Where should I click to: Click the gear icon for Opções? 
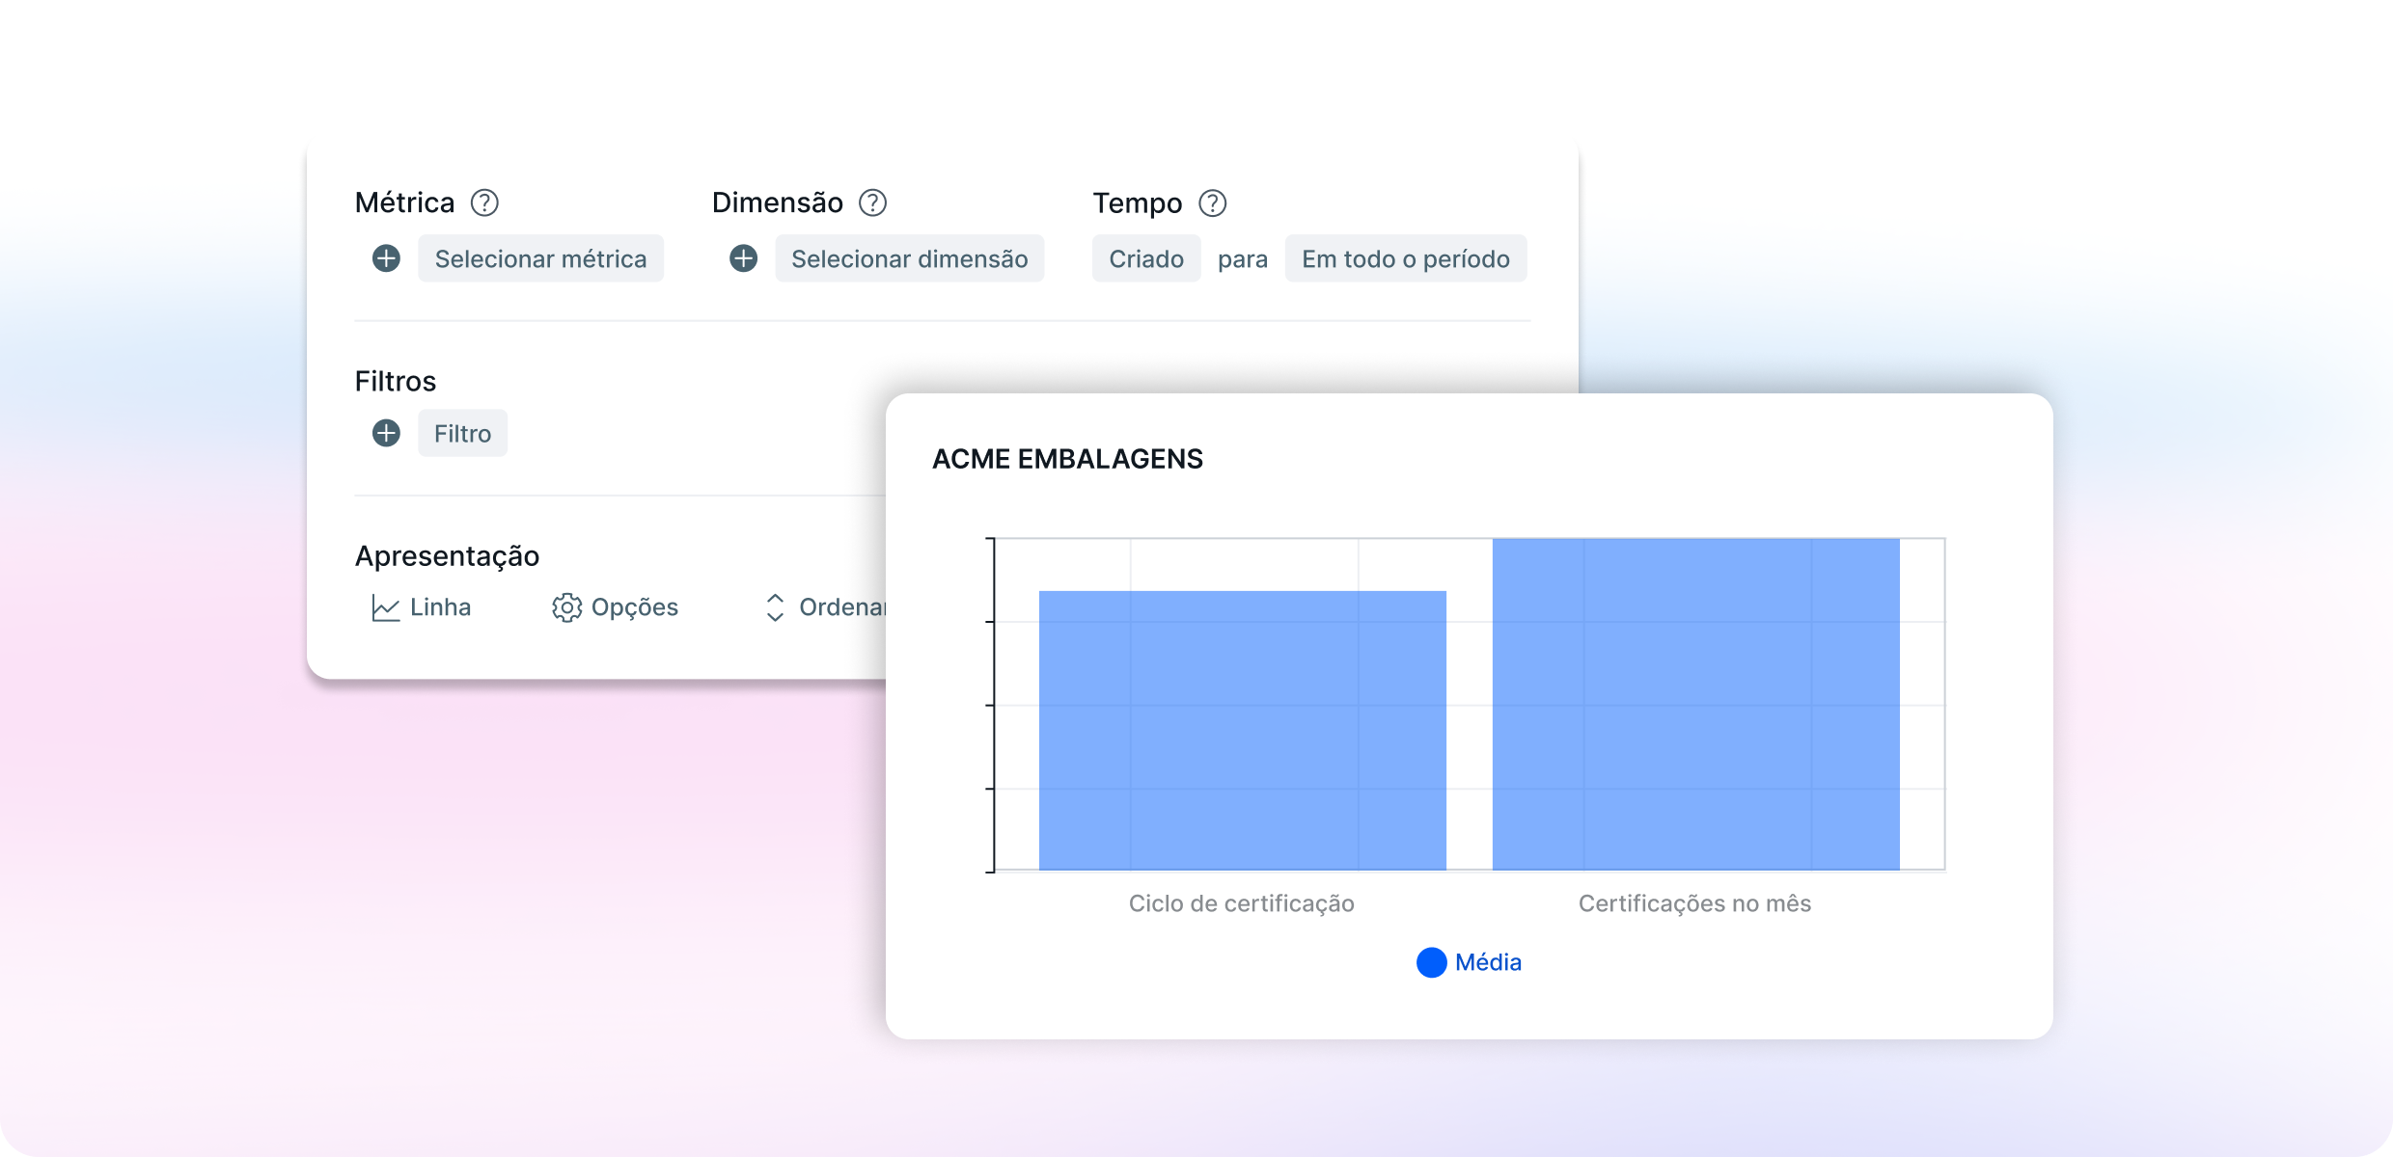[566, 607]
